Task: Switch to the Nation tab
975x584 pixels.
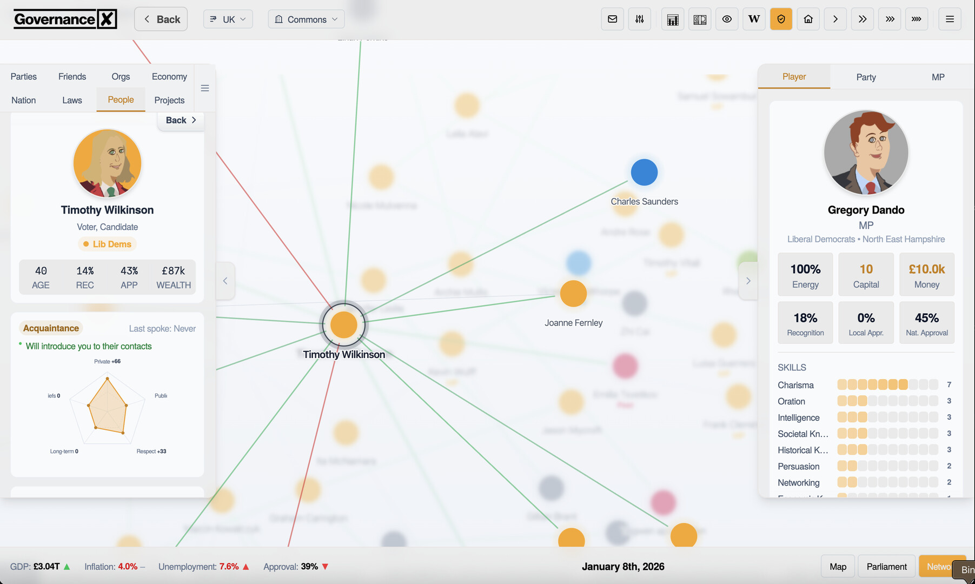Action: (24, 100)
